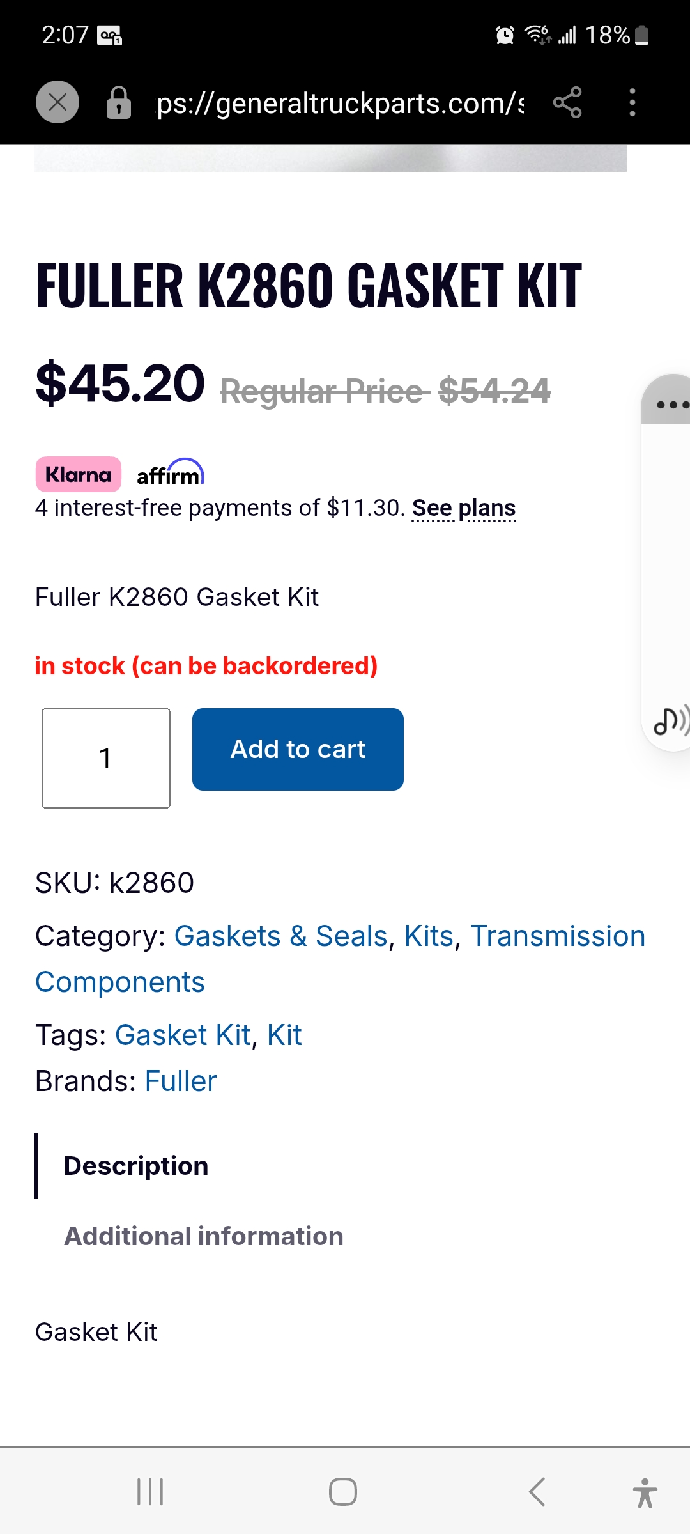Tap the Klarna payment badge
This screenshot has width=690, height=1534.
pos(78,474)
